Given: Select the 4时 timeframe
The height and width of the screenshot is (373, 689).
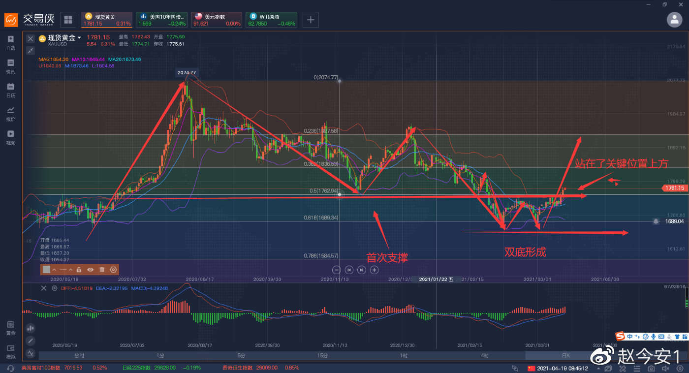Looking at the screenshot, I should click(485, 355).
